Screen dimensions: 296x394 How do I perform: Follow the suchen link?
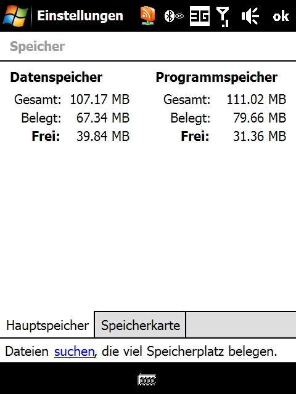pyautogui.click(x=74, y=352)
